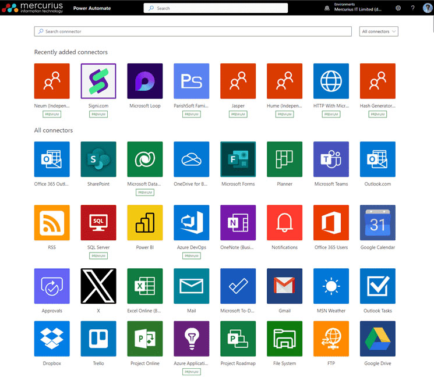The height and width of the screenshot is (377, 434).
Task: Open the help question mark
Action: pos(412,8)
